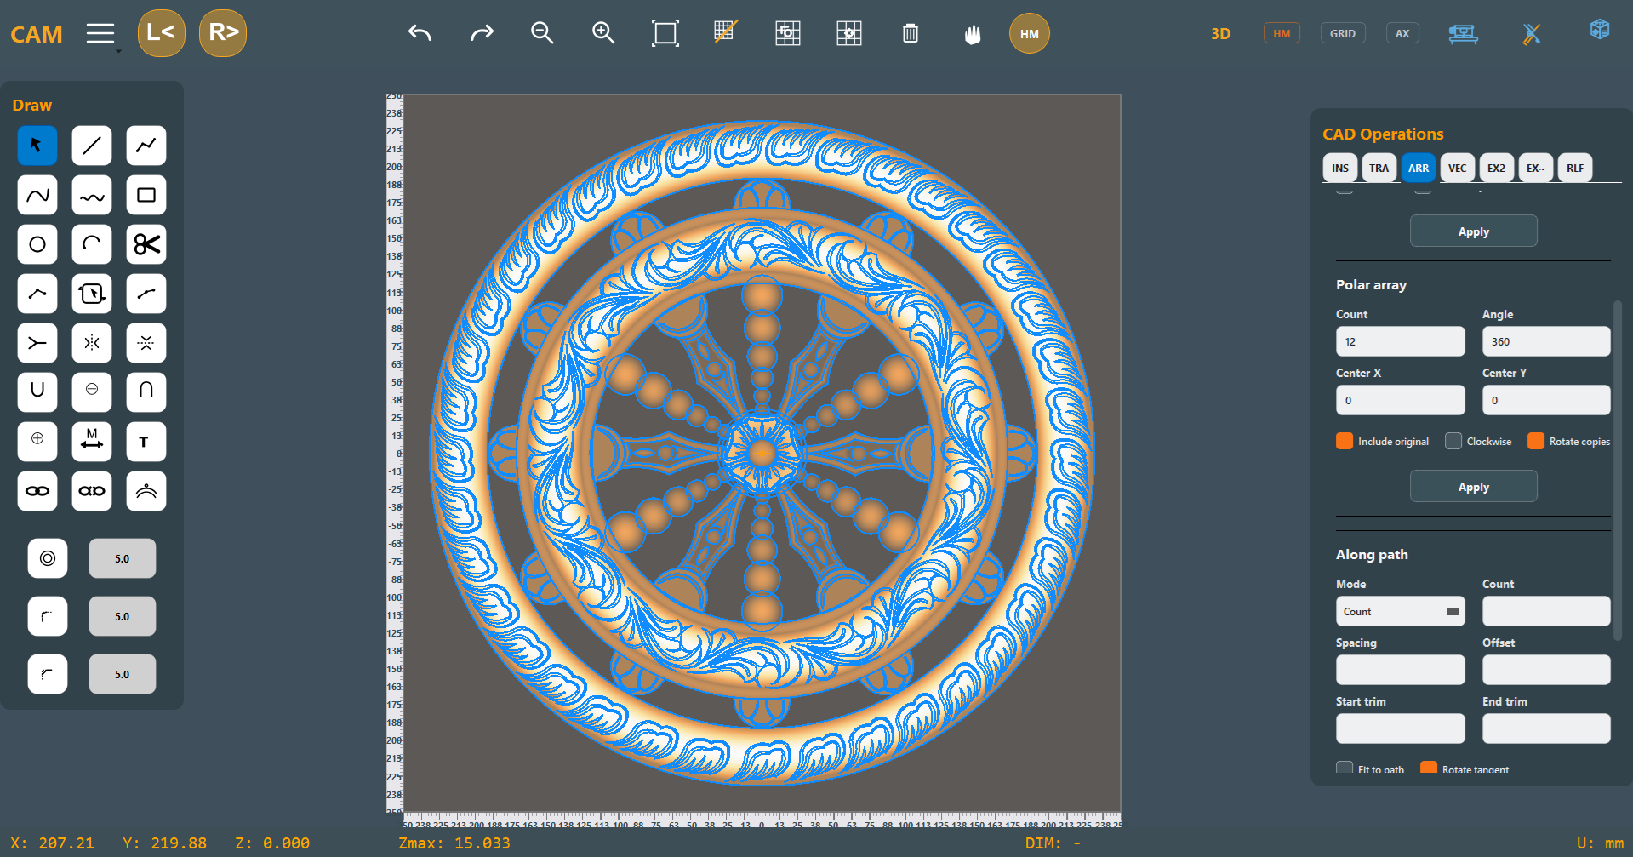Click the undo arrow icon
The width and height of the screenshot is (1633, 857).
(420, 33)
